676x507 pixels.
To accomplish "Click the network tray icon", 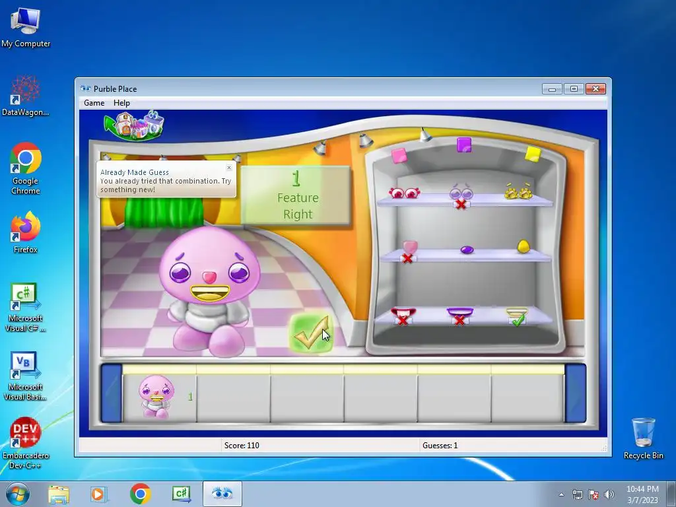I will coord(577,494).
